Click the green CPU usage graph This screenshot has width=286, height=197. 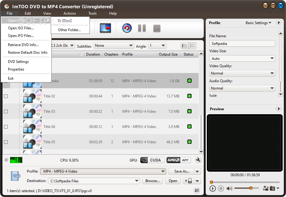tap(16, 160)
